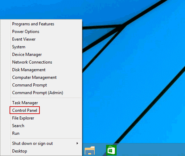Open the Run dialog entry
This screenshot has width=185, height=156.
(x=16, y=133)
